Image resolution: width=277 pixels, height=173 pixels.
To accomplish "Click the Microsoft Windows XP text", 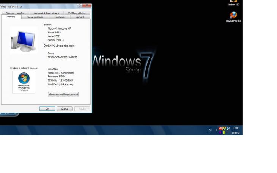I will coord(59,28).
